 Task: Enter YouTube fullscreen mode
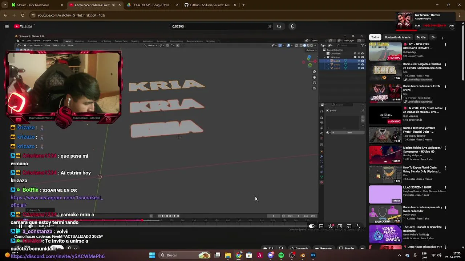point(358,226)
